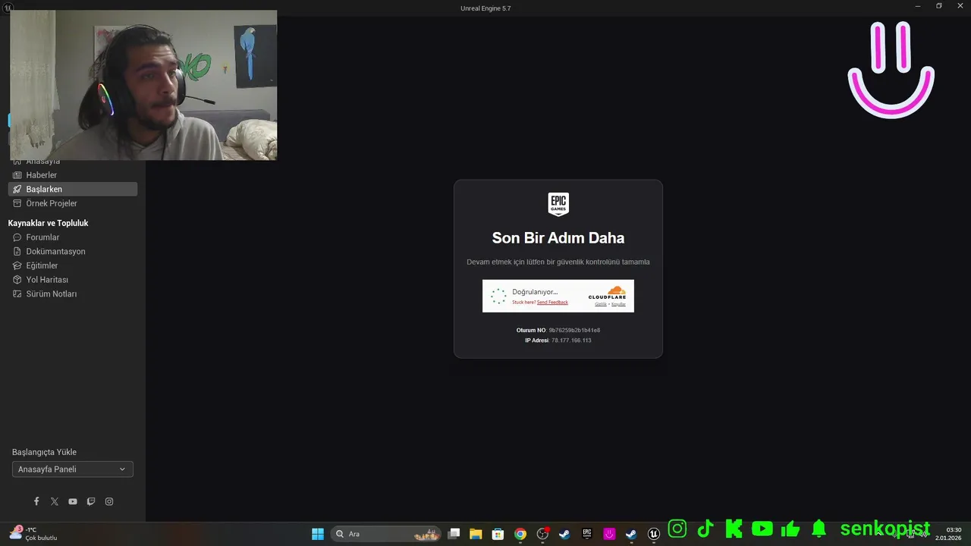The width and height of the screenshot is (971, 546).
Task: Open Google Chrome from the taskbar
Action: (520, 534)
